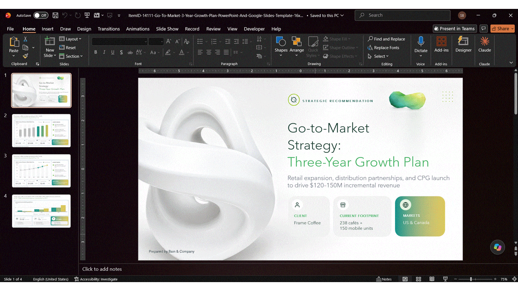
Task: Toggle Italic formatting
Action: click(104, 52)
